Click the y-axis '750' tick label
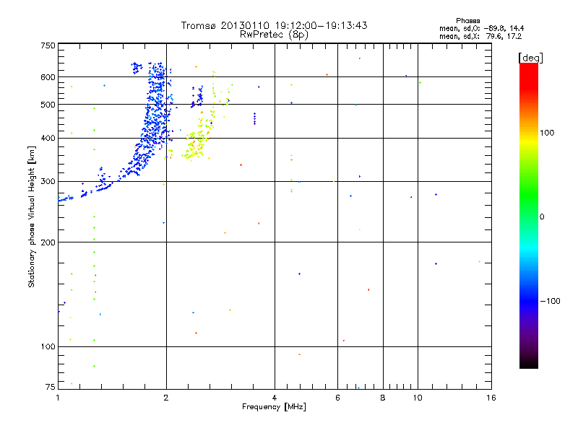Image resolution: width=578 pixels, height=433 pixels. click(48, 45)
